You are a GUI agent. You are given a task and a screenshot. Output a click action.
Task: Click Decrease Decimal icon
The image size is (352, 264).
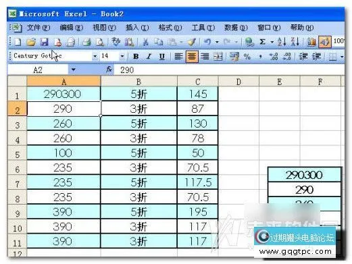[x=287, y=56]
